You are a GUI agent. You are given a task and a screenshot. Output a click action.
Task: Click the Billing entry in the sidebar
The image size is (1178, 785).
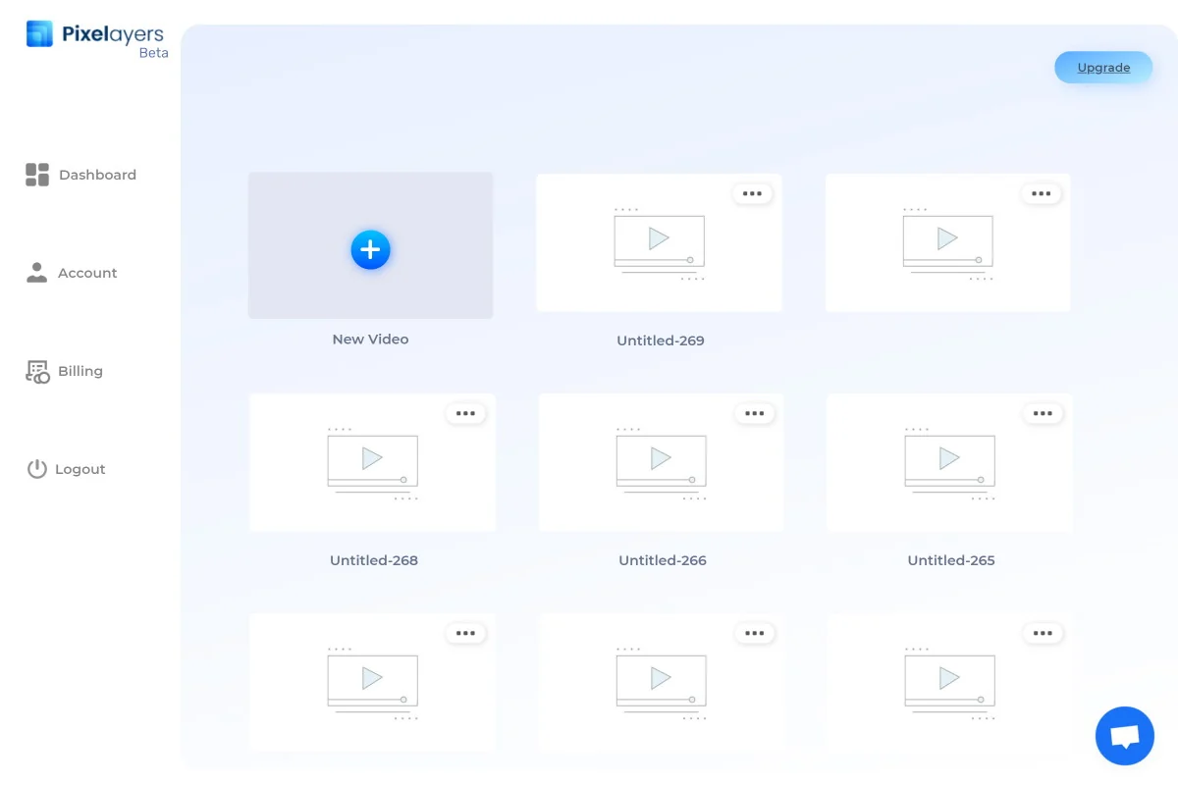[80, 371]
